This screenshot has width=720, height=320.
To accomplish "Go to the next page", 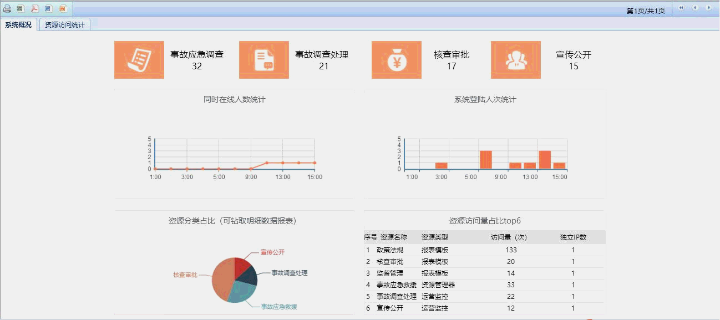I will click(x=708, y=8).
